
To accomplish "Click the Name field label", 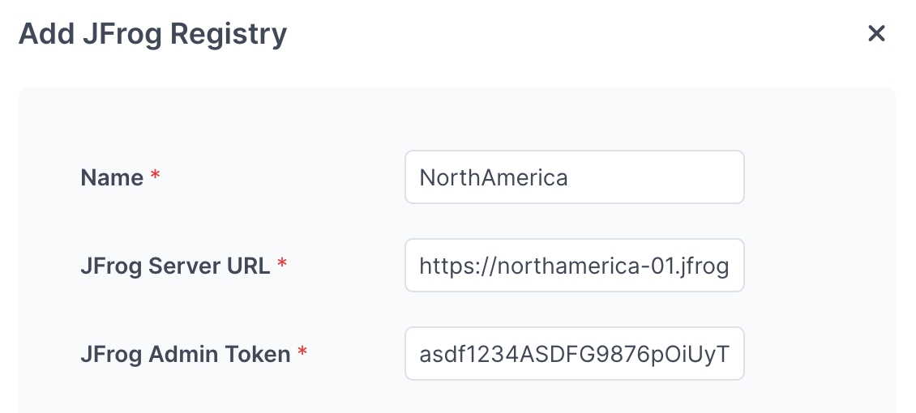I will [112, 178].
